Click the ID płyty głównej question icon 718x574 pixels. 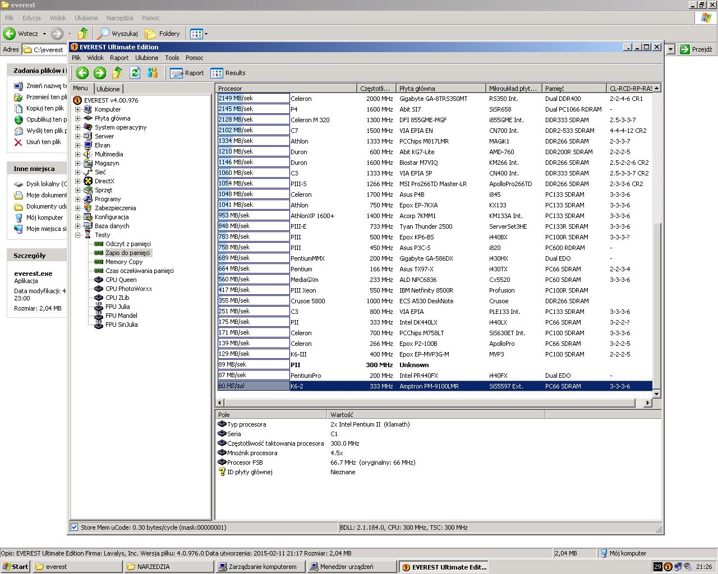[x=222, y=472]
